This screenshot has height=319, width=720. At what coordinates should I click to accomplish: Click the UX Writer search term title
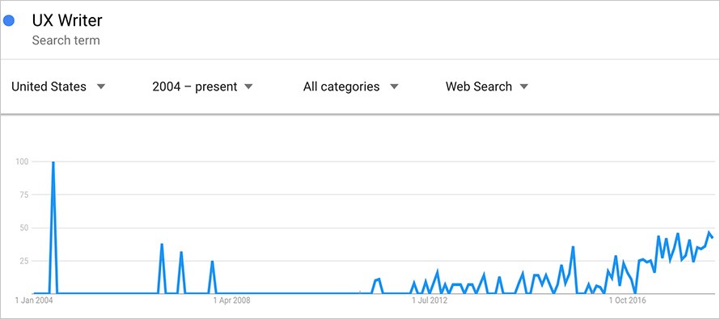pos(67,21)
